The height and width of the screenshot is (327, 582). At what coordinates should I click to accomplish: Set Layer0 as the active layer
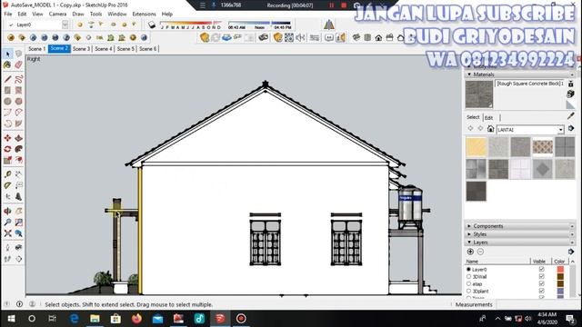(x=468, y=270)
